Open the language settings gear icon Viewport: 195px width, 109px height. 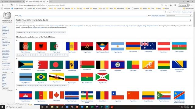pos(12,73)
